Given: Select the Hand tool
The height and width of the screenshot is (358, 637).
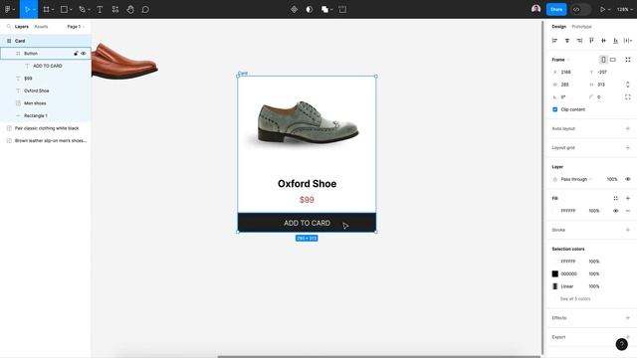Looking at the screenshot, I should [130, 9].
